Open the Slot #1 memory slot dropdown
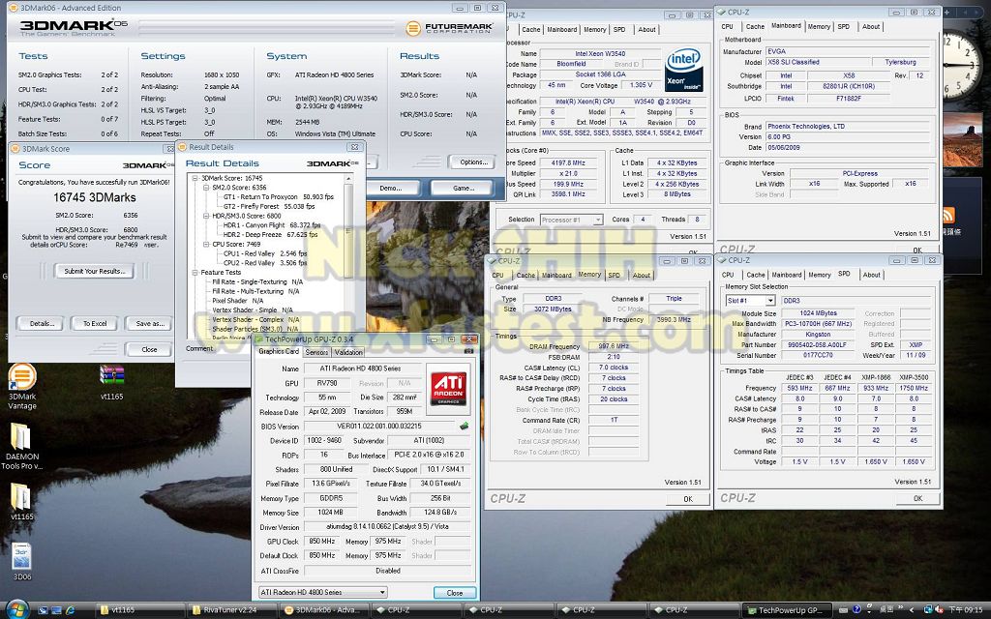The width and height of the screenshot is (991, 619). click(750, 301)
